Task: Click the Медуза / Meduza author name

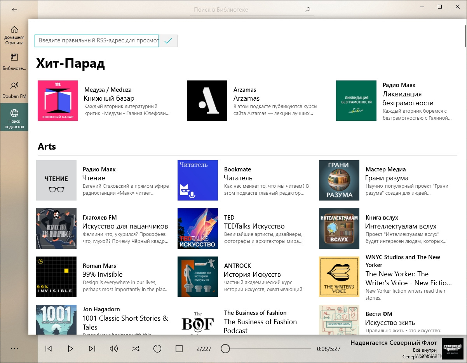Action: [x=108, y=89]
